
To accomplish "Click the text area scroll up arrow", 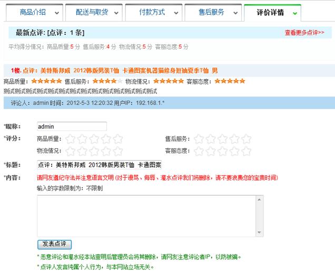I will pos(259,200).
